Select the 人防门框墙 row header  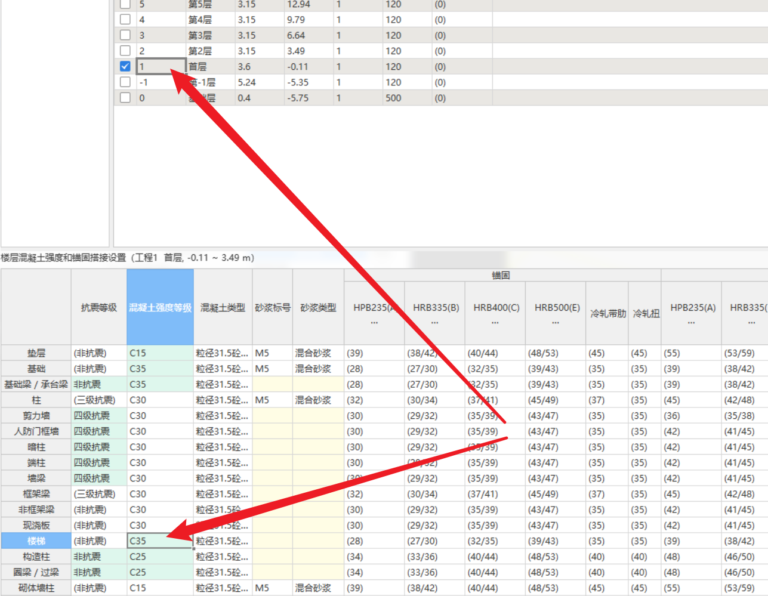(36, 431)
